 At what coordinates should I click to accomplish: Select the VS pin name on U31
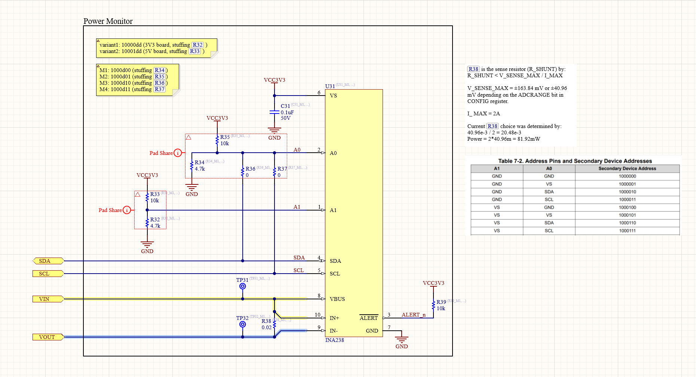[333, 96]
